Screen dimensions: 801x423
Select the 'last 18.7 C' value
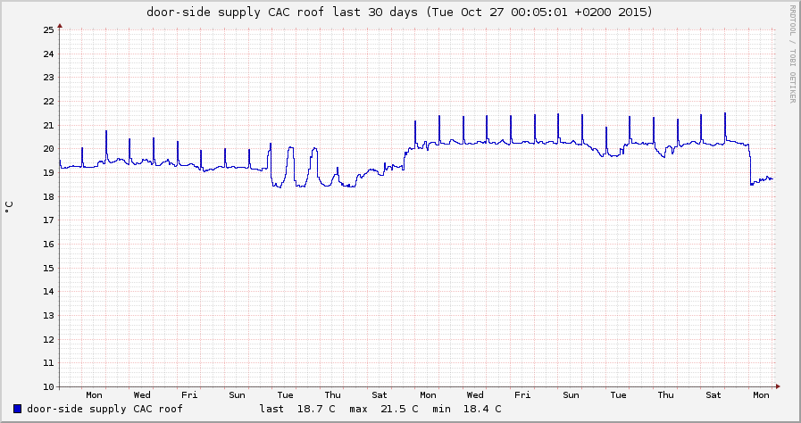click(x=297, y=408)
